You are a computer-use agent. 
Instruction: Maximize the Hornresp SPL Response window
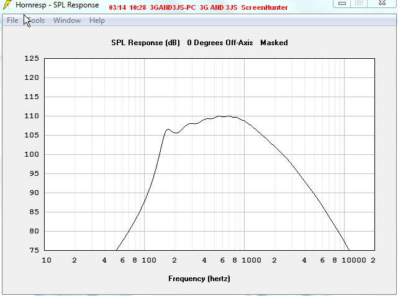pyautogui.click(x=359, y=3)
